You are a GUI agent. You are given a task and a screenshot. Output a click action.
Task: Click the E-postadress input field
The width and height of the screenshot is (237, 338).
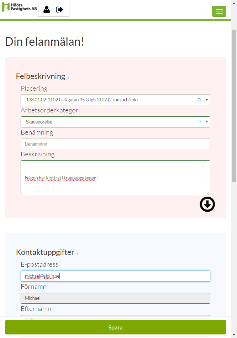pyautogui.click(x=115, y=276)
